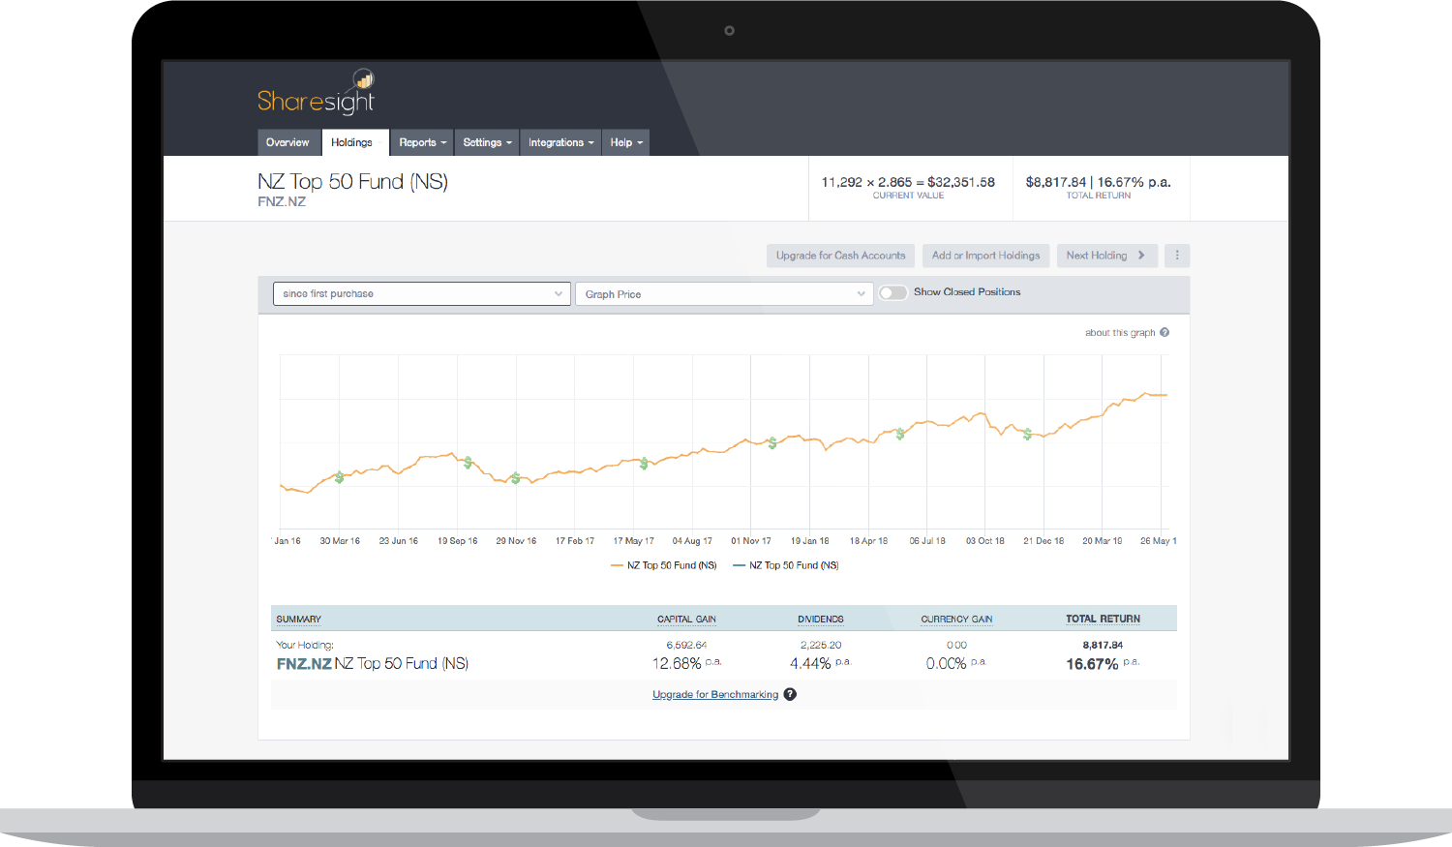The height and width of the screenshot is (847, 1452).
Task: Open the three-dot more options menu
Action: point(1177,256)
